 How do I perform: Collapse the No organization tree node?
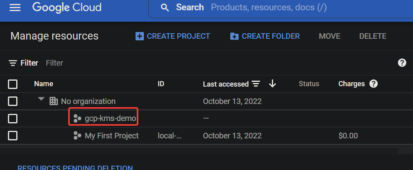coord(41,99)
